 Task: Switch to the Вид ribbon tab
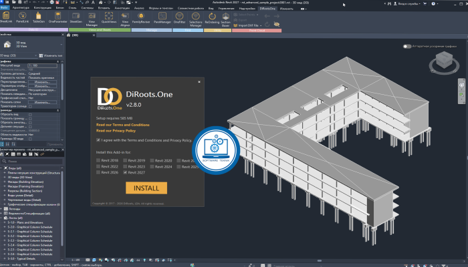coord(211,8)
